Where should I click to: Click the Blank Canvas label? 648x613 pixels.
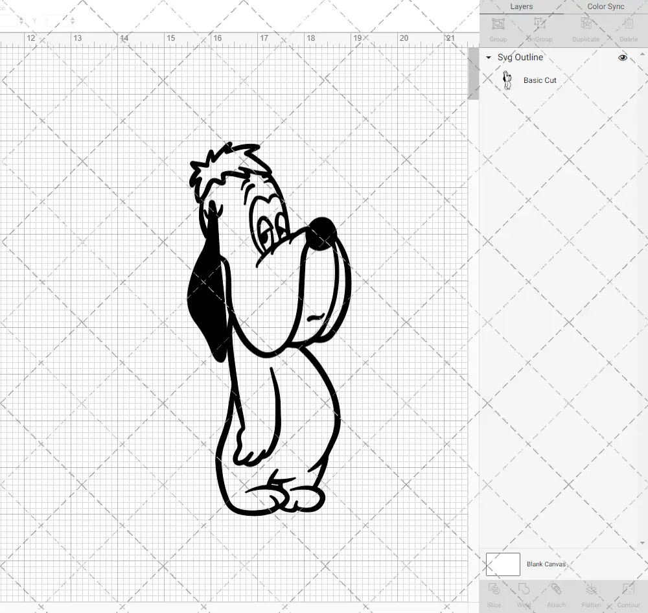tap(546, 564)
